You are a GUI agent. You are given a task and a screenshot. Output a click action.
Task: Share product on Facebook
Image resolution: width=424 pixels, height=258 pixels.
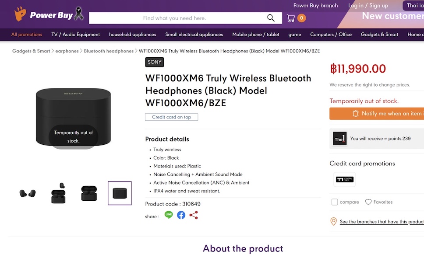(x=181, y=215)
